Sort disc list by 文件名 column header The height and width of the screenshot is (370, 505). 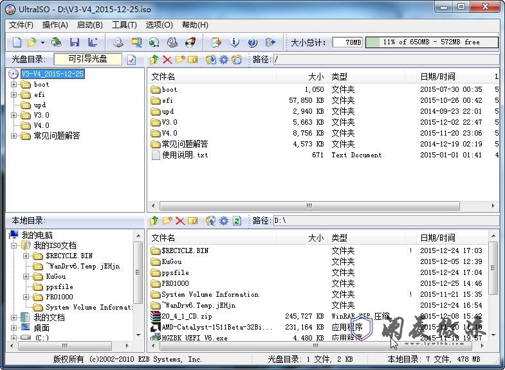(x=212, y=77)
